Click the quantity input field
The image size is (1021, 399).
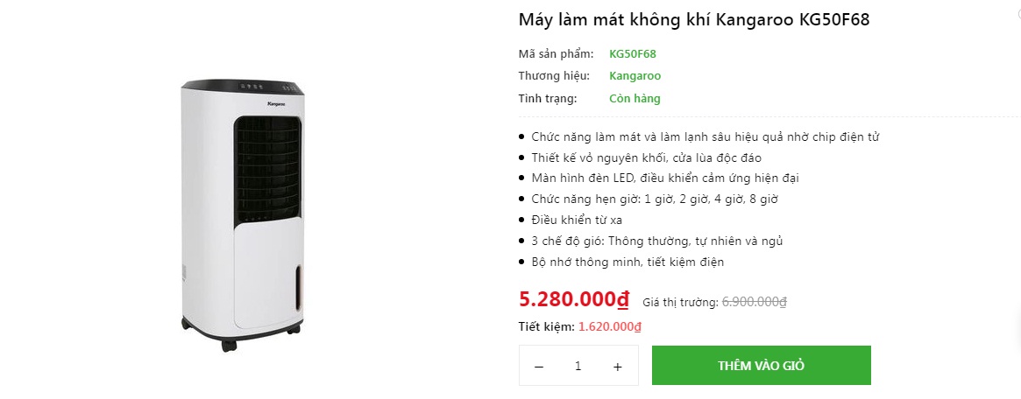[x=578, y=367]
